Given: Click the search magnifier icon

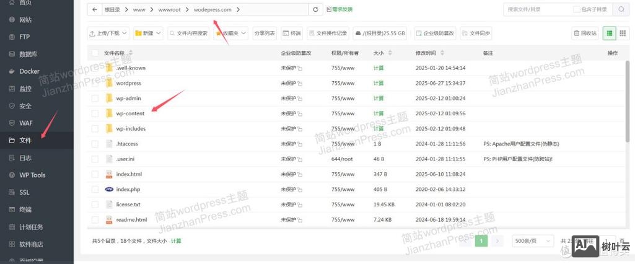Looking at the screenshot, I should (x=621, y=9).
